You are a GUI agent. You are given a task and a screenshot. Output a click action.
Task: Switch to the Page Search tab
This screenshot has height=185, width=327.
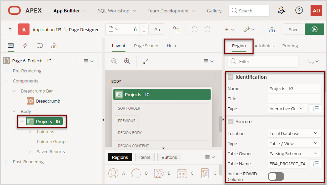pos(146,46)
